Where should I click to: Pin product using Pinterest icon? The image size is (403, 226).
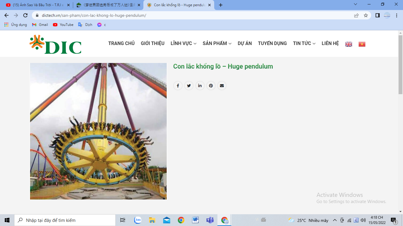[211, 86]
